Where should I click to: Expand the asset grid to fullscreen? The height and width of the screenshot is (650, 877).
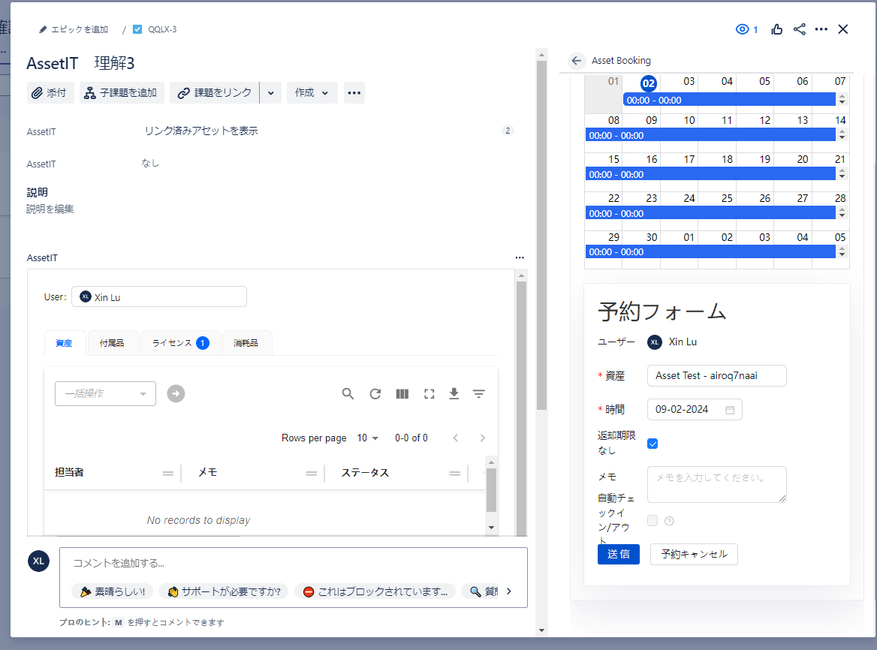pos(429,393)
